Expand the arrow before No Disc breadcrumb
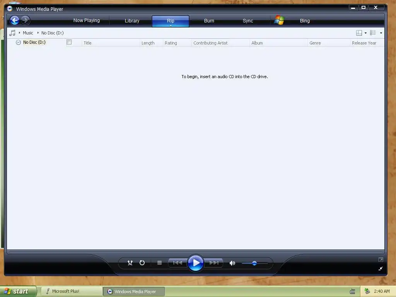The height and width of the screenshot is (297, 396). (38, 32)
